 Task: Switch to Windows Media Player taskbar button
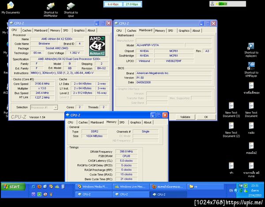94,187
